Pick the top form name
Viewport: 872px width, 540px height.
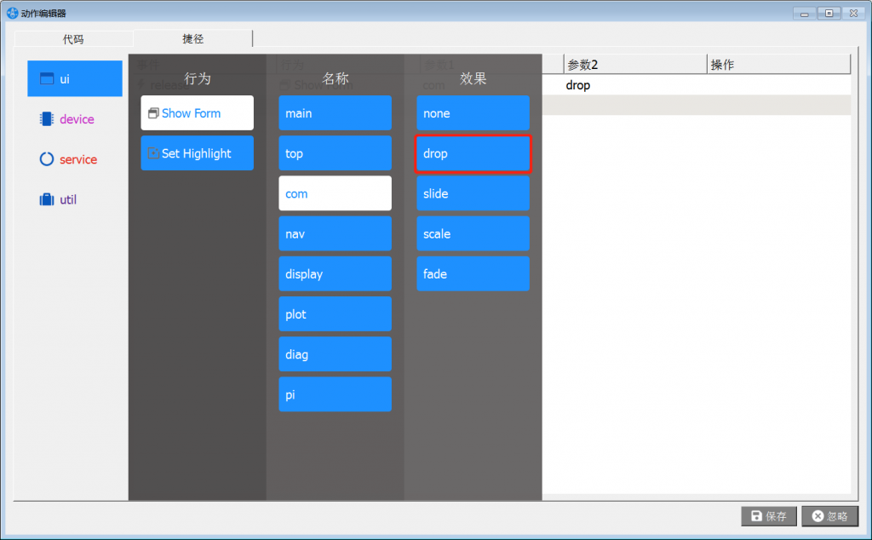pyautogui.click(x=335, y=153)
